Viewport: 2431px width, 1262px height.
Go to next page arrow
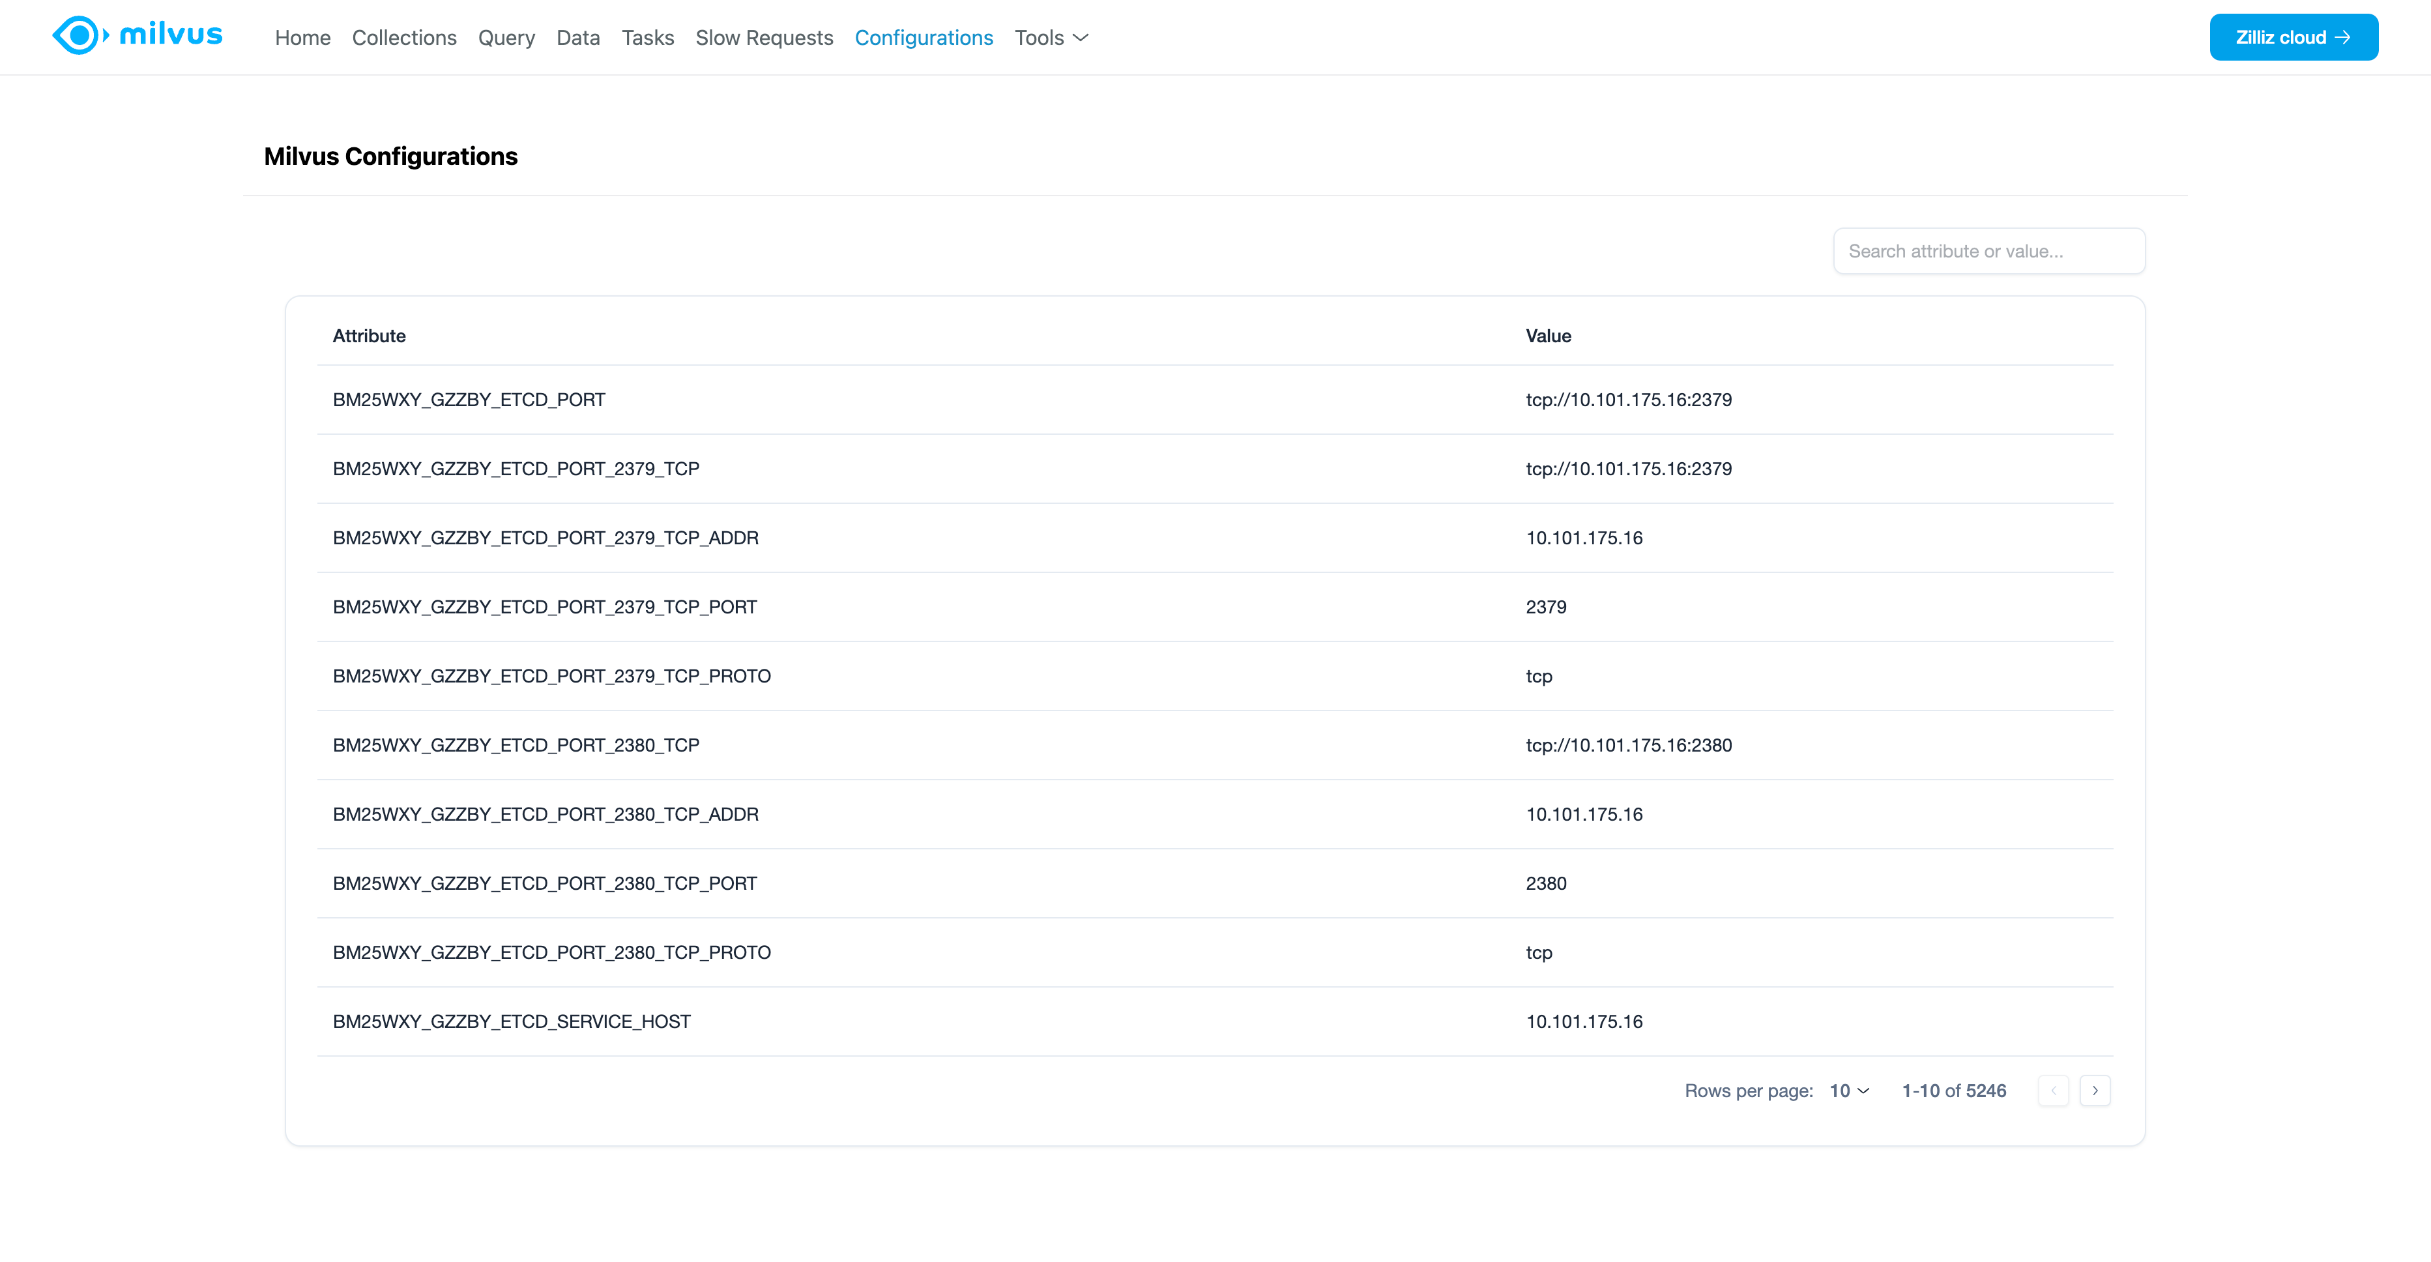point(2094,1090)
